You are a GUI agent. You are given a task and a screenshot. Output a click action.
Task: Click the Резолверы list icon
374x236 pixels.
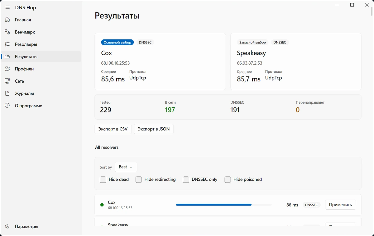point(7,44)
